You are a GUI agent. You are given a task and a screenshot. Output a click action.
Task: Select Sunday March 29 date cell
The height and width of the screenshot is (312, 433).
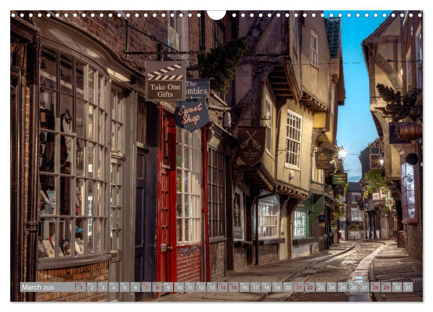click(386, 287)
